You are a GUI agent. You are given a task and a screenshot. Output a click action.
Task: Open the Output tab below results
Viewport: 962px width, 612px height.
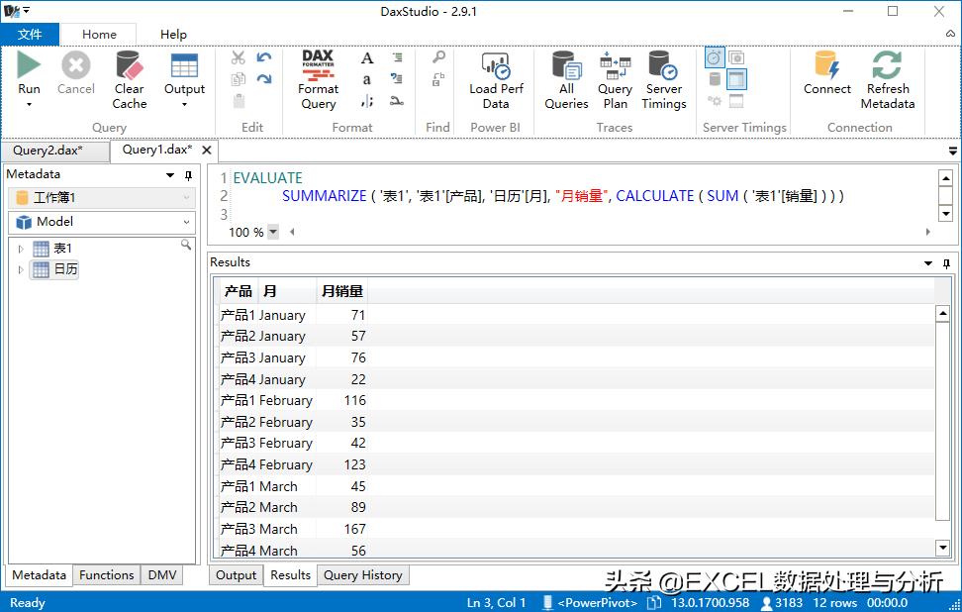tap(236, 575)
